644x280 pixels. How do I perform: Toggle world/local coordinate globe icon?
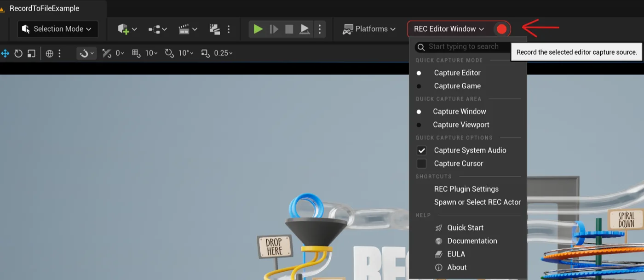point(50,53)
